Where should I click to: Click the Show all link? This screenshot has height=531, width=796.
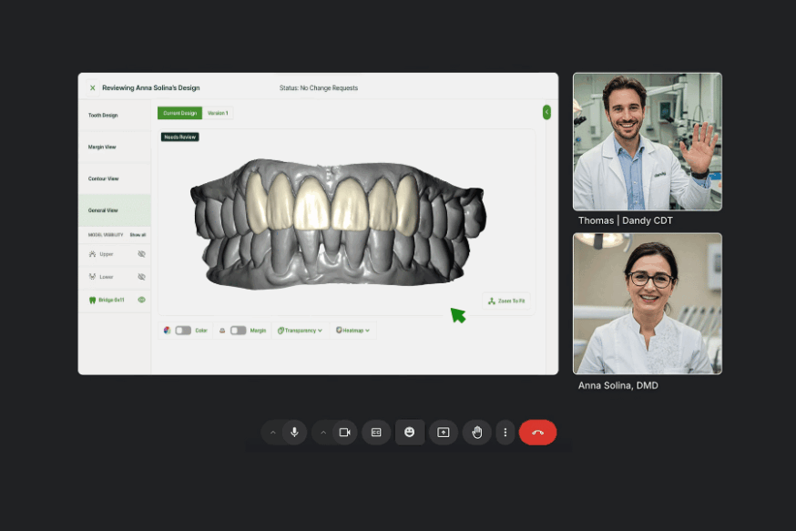click(137, 234)
